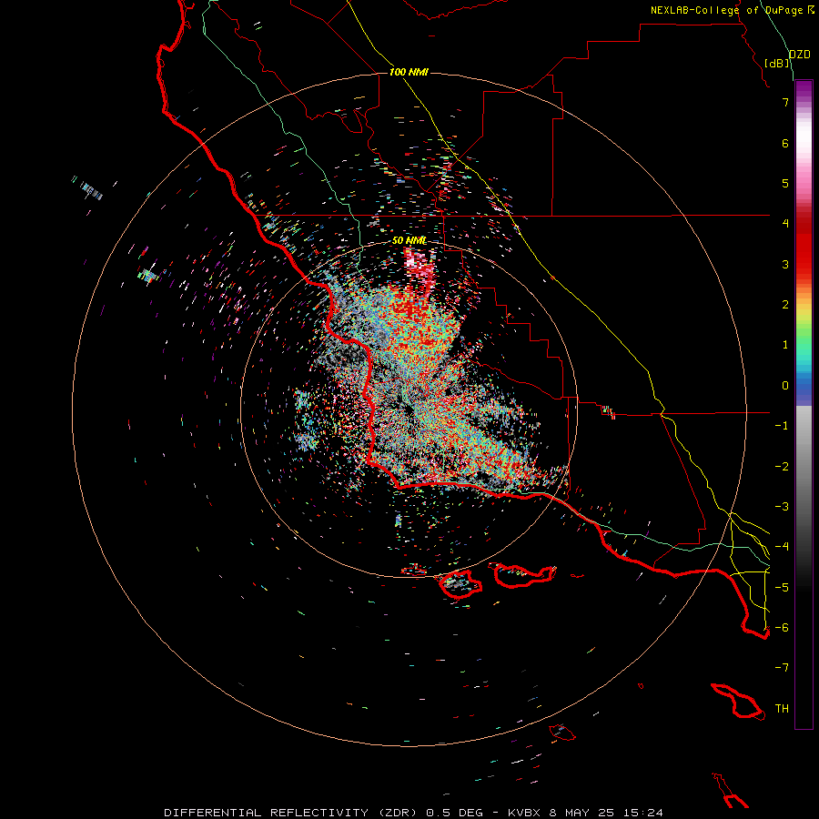This screenshot has height=819, width=819.
Task: Click the 100 NMI range ring label
Action: 409,72
